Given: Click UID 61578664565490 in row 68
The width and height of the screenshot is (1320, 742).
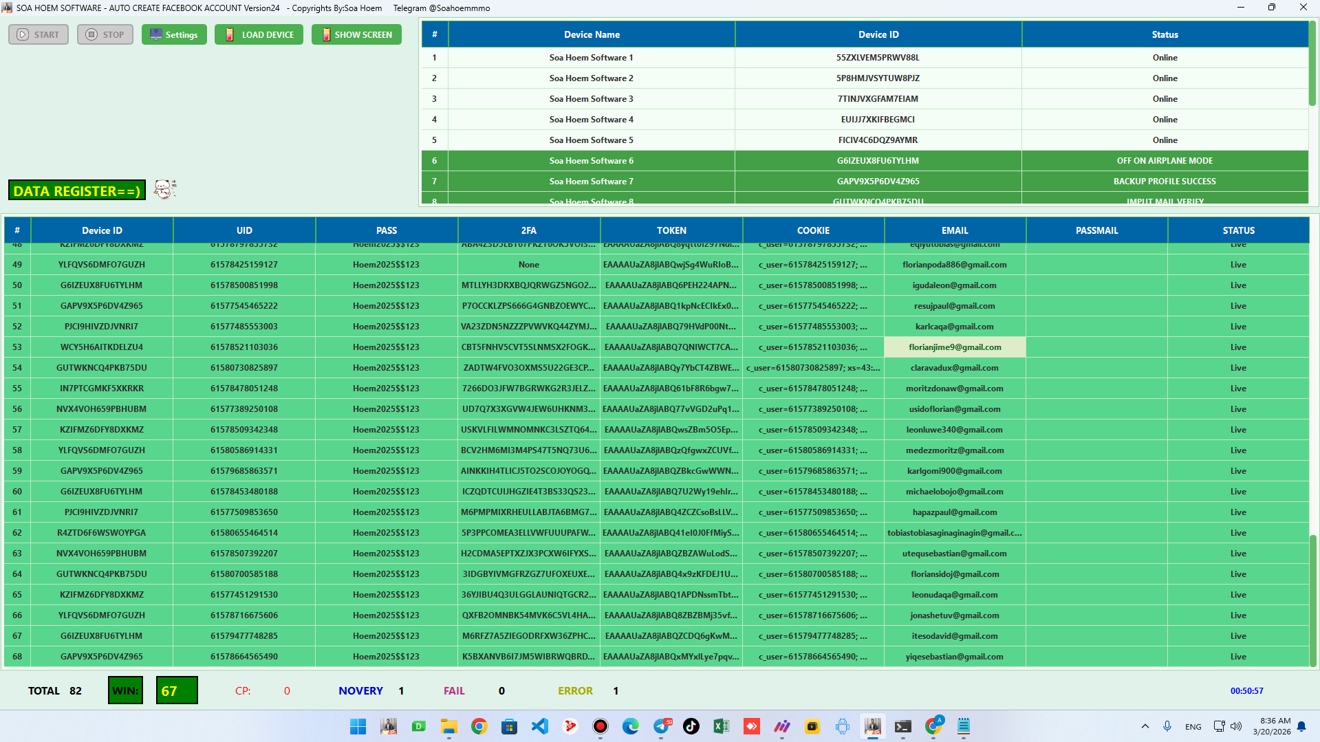Looking at the screenshot, I should point(244,657).
